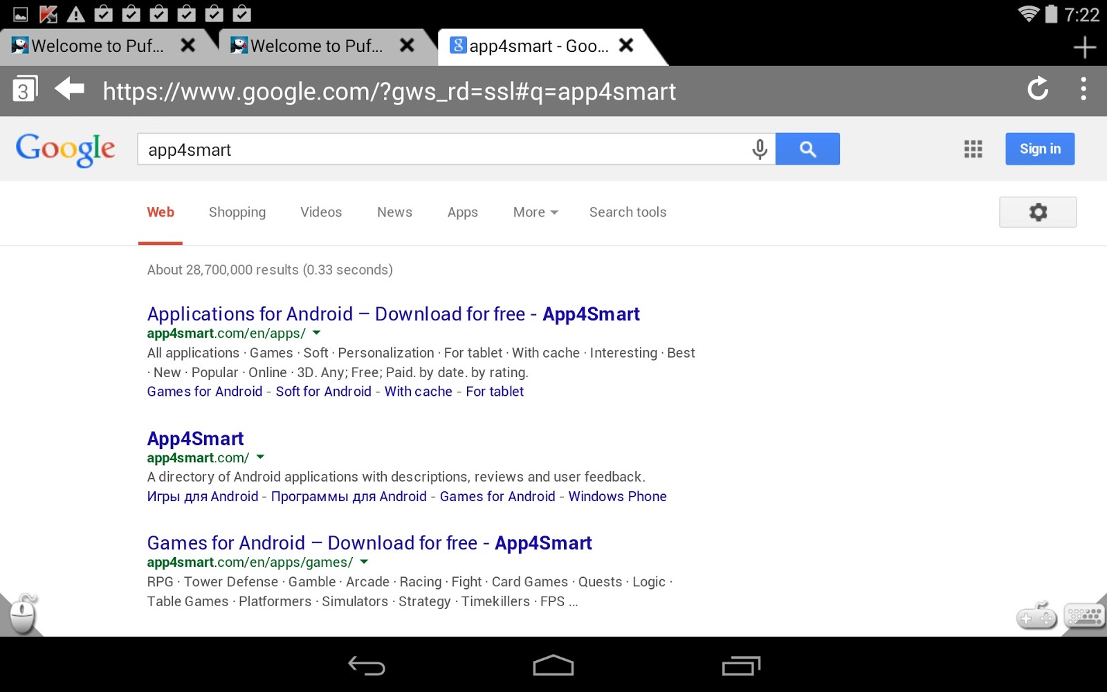Open Android recent apps
The height and width of the screenshot is (692, 1107).
741,666
